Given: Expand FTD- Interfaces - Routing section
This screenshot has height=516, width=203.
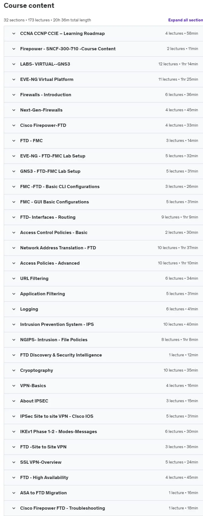Looking at the screenshot, I should tap(103, 217).
